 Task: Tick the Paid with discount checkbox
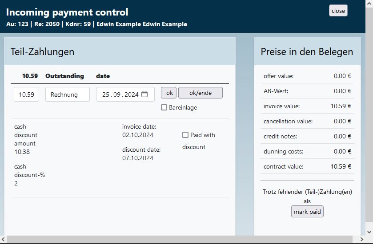[185, 135]
